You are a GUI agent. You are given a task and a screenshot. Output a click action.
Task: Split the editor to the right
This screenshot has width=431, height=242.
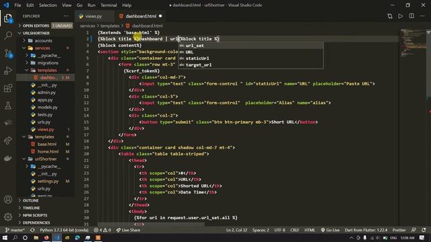point(411,16)
